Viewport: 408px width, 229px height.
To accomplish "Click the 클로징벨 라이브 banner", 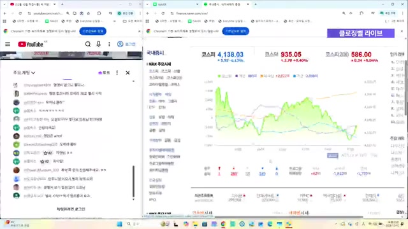I will click(361, 33).
